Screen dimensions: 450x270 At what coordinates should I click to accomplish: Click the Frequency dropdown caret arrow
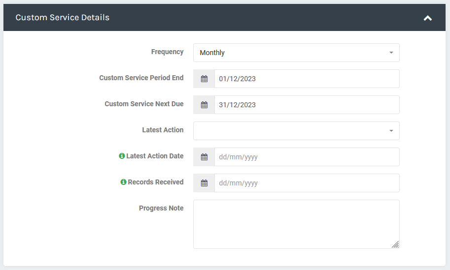click(x=391, y=53)
